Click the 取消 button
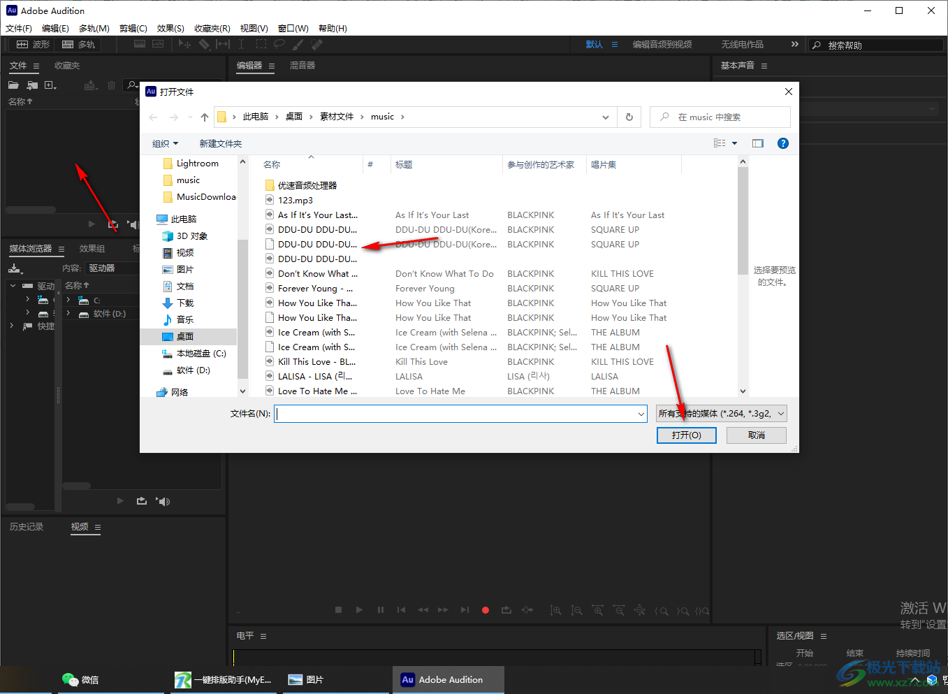The width and height of the screenshot is (948, 694). coord(757,435)
